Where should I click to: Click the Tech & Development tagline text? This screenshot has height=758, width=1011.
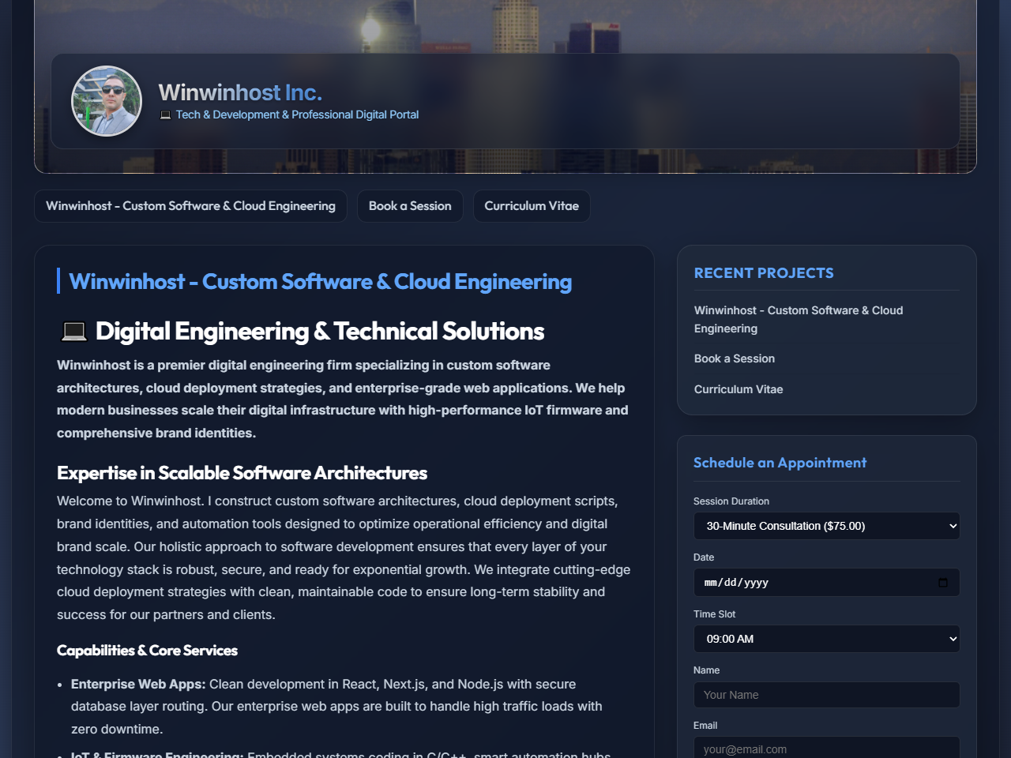(297, 115)
